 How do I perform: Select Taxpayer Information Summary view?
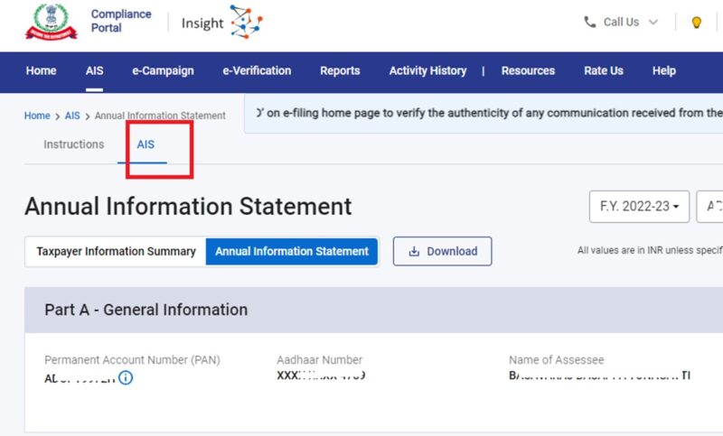(x=117, y=251)
